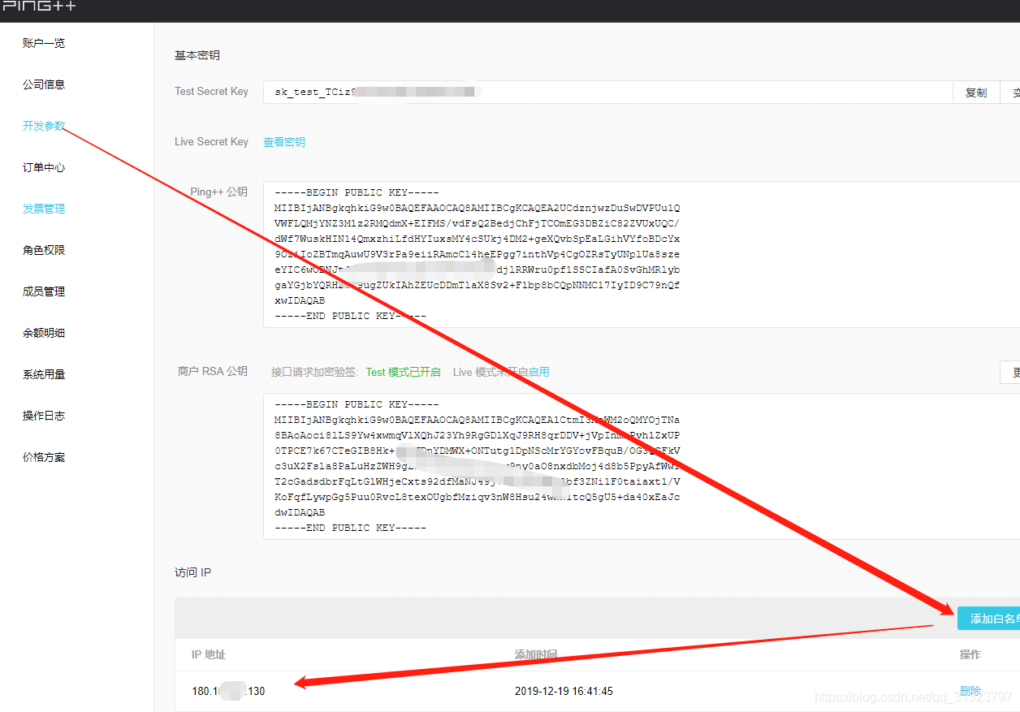Click the timestamp 2019-12-19 16:41:45
Screen dimensions: 1020x712
pyautogui.click(x=564, y=691)
